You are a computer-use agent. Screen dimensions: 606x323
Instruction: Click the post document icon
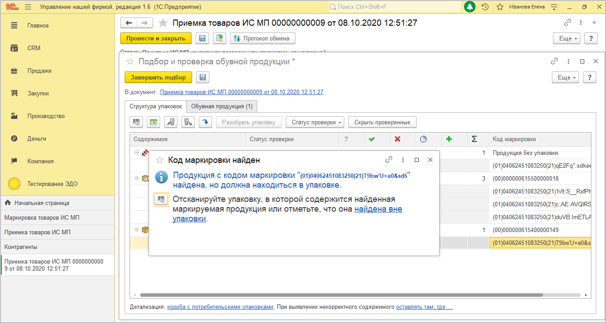[x=220, y=38]
